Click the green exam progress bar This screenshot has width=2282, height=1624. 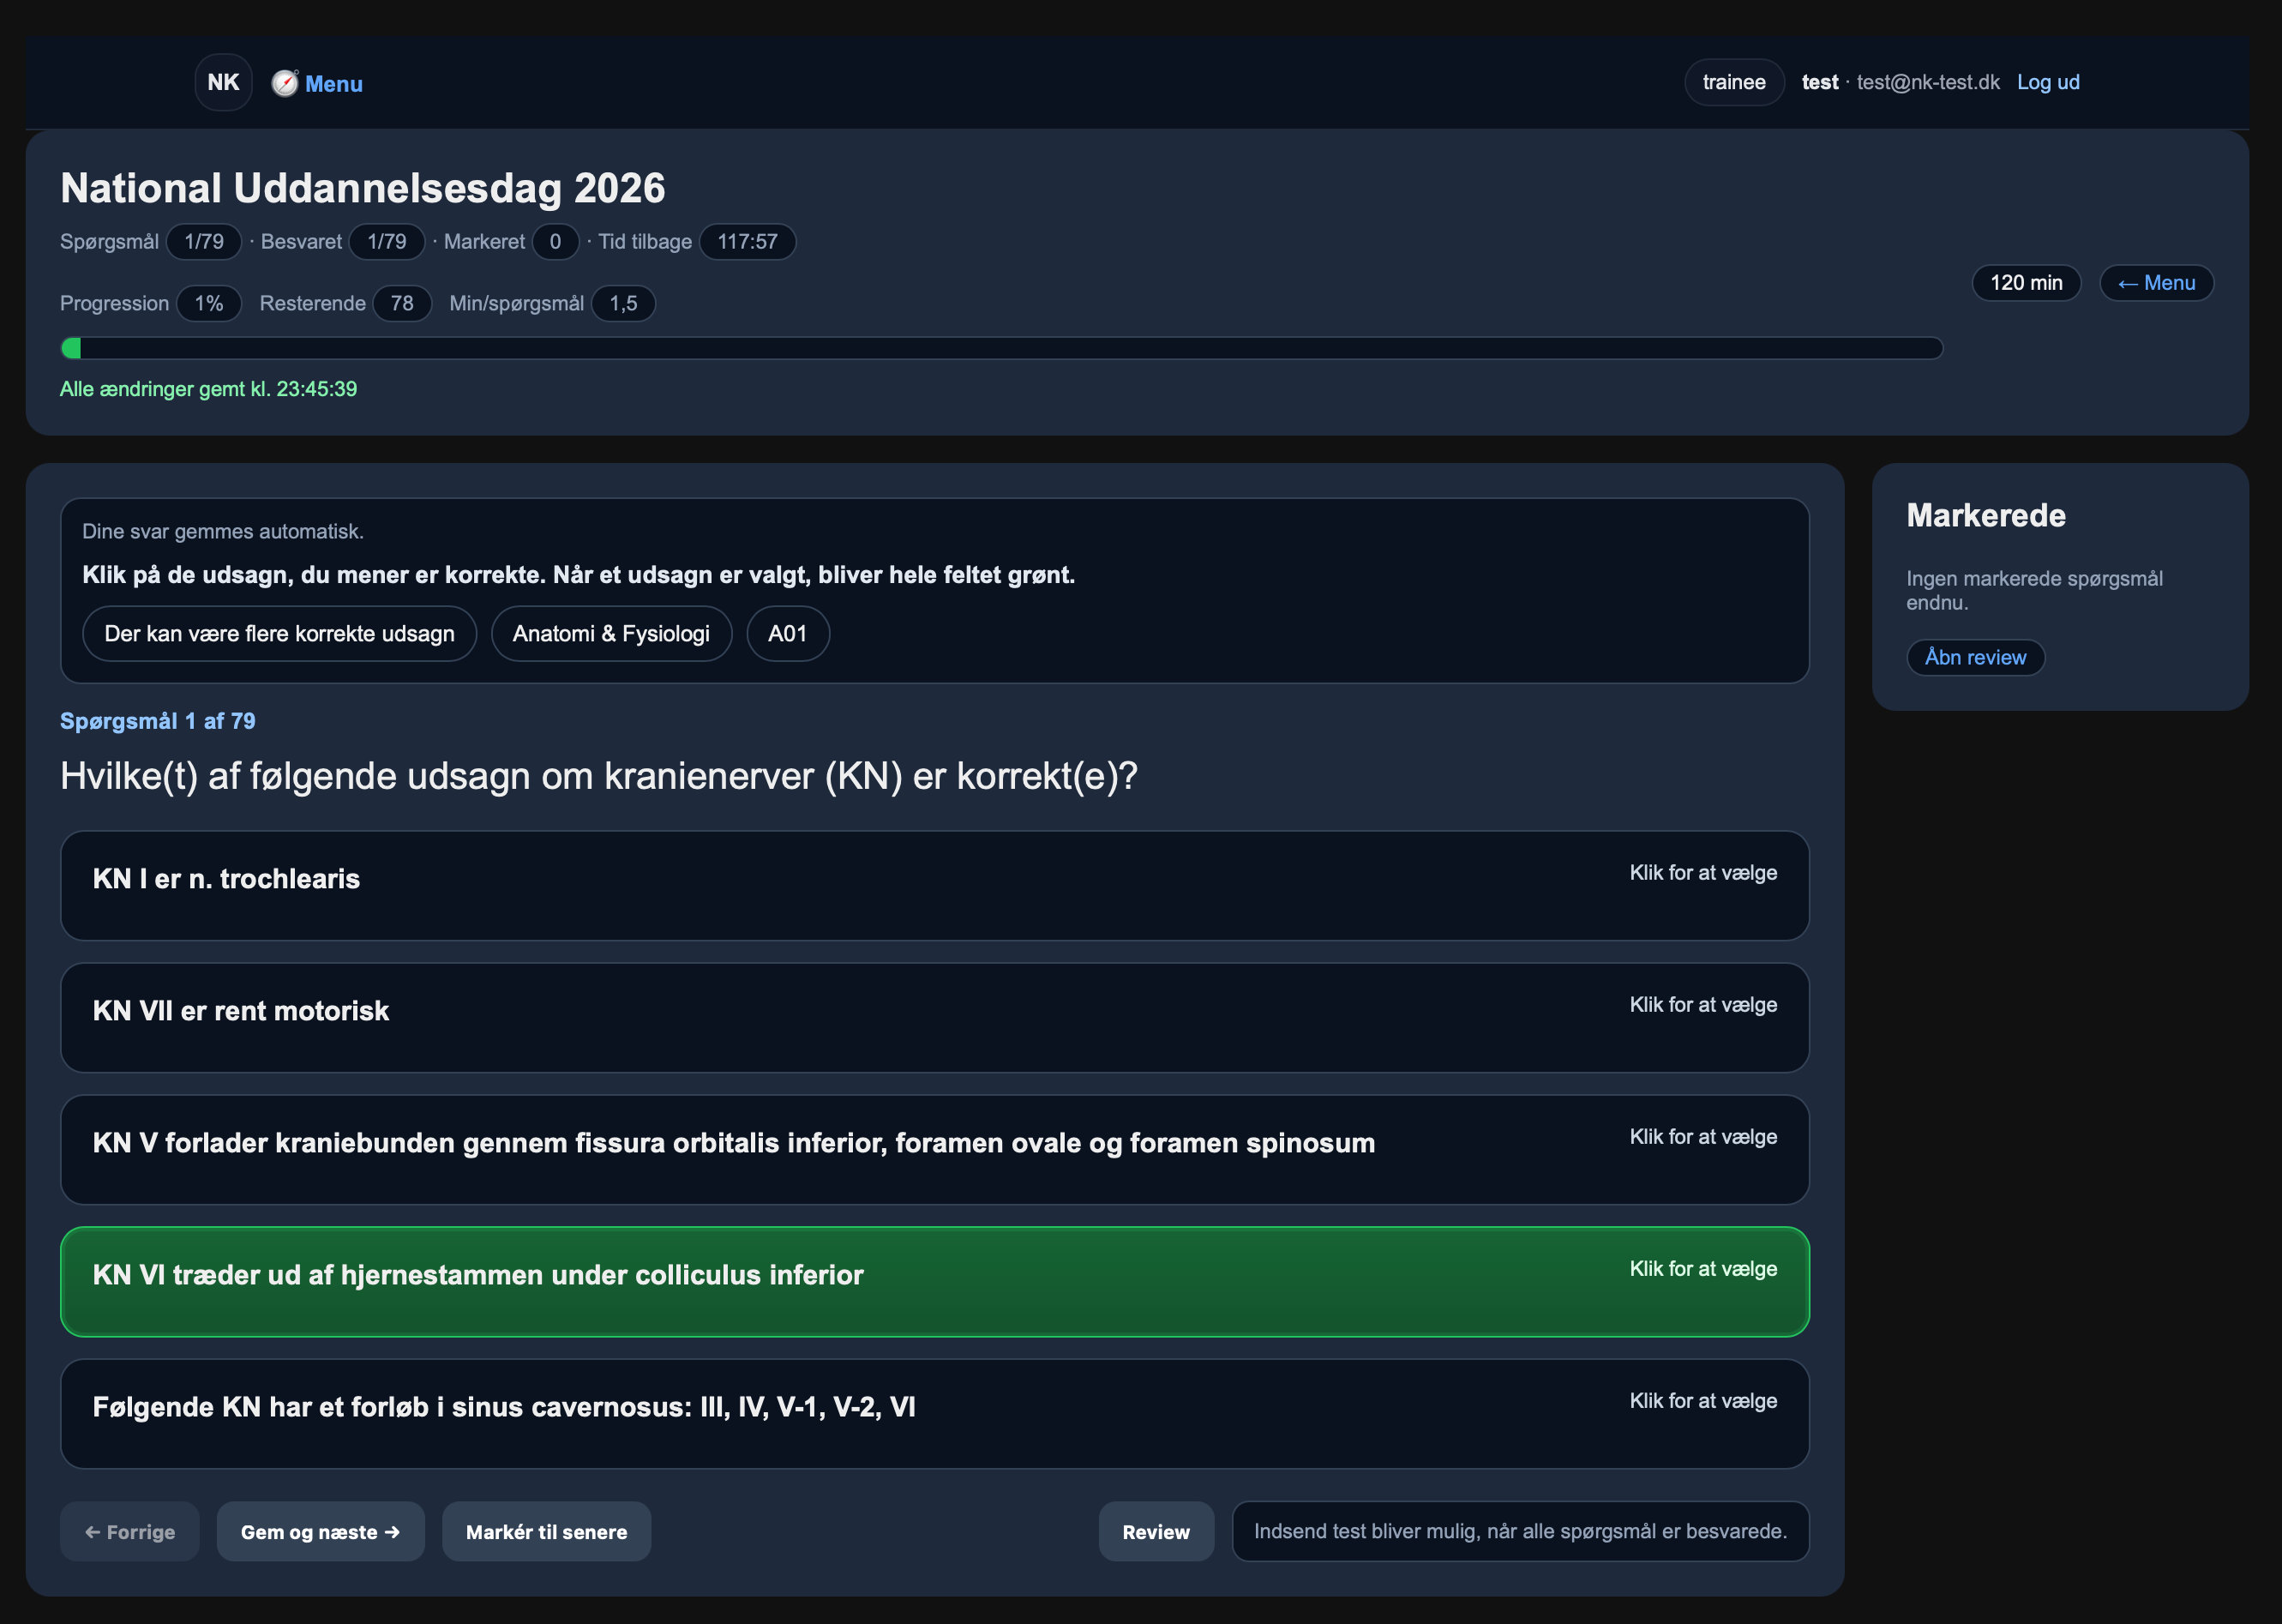[1001, 348]
